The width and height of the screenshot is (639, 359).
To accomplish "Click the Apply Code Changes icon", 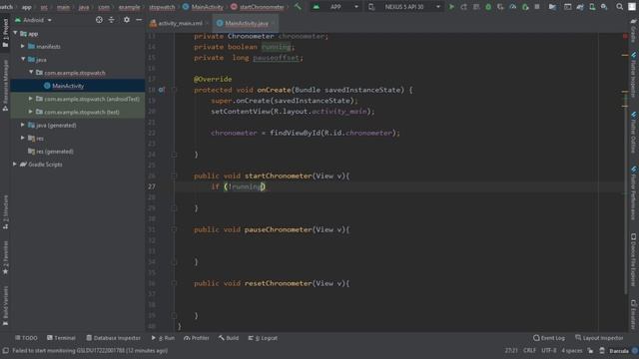I will tap(476, 7).
